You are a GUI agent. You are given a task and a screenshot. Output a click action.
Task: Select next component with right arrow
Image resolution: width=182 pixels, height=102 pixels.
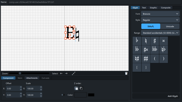click(x=66, y=73)
